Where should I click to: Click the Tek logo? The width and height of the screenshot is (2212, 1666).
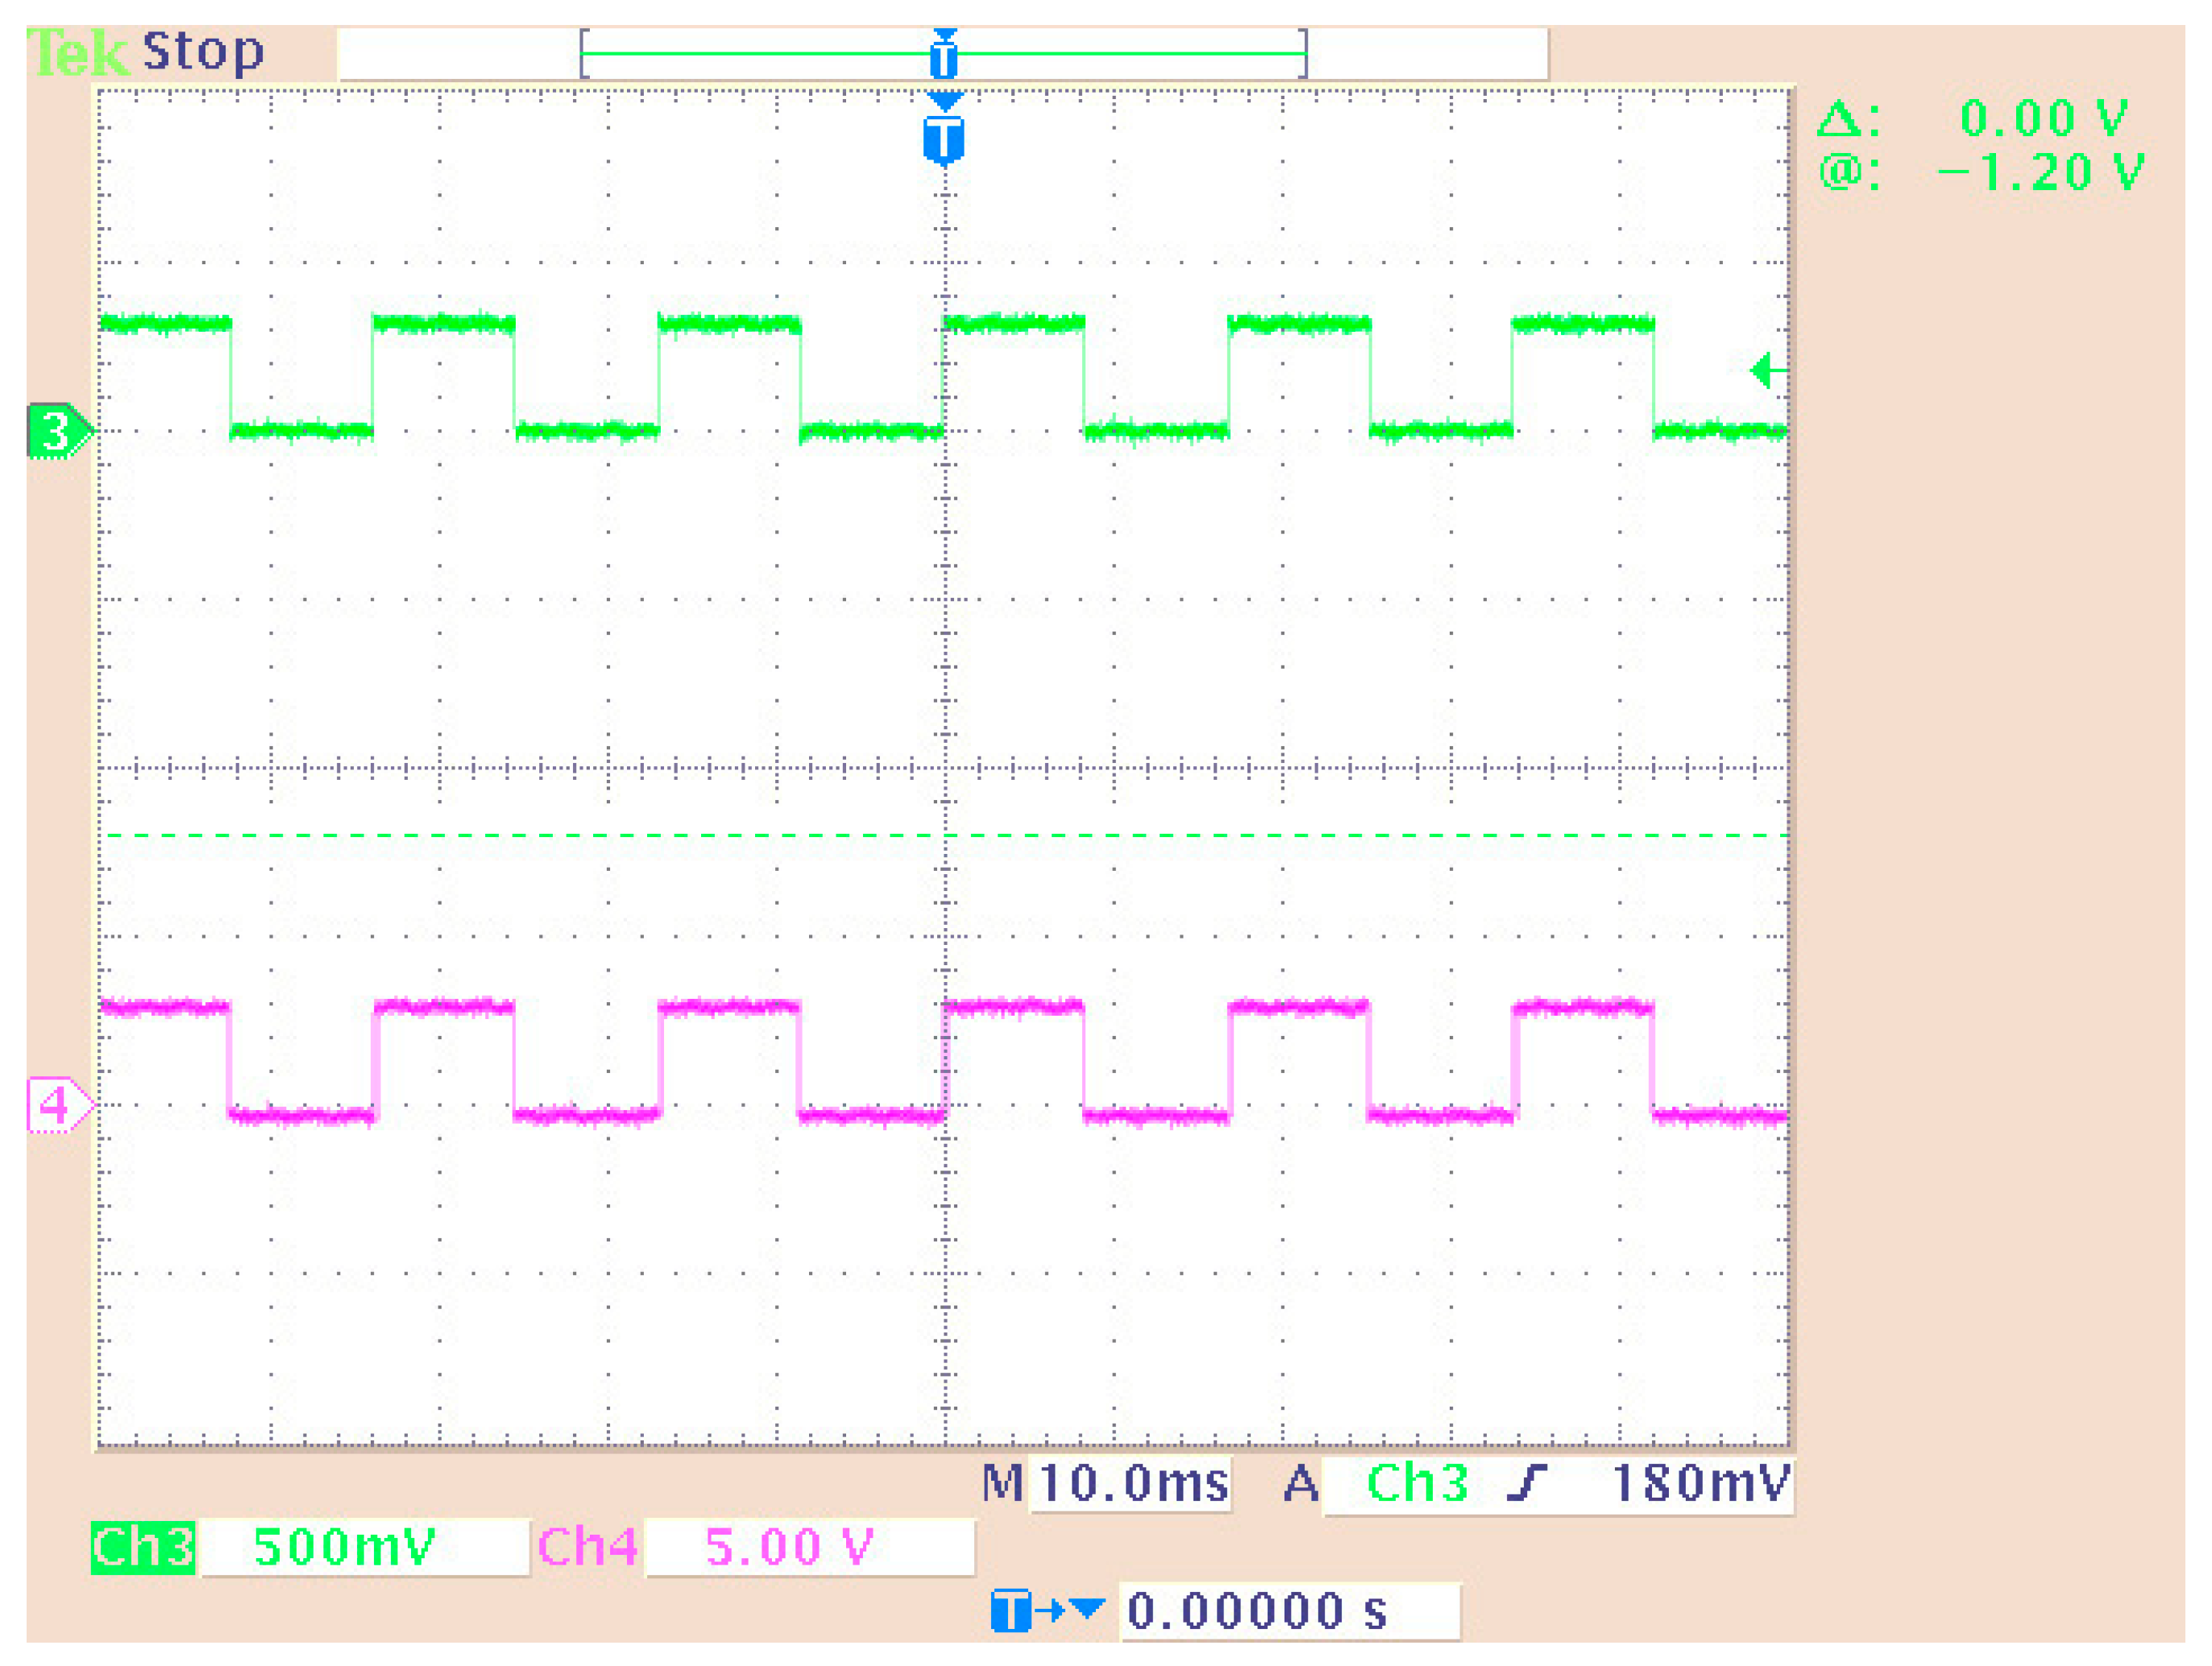[77, 52]
